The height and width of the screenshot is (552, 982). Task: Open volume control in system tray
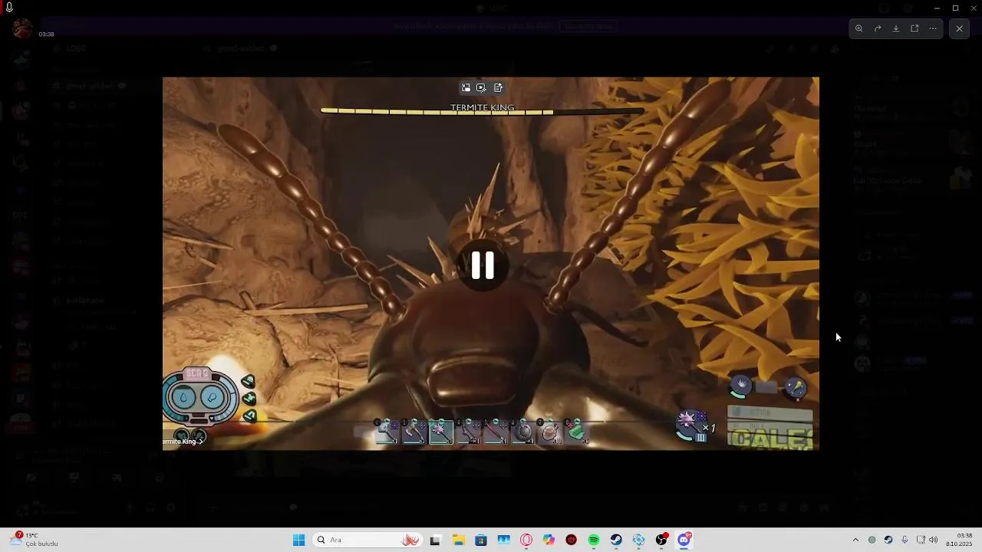[934, 540]
